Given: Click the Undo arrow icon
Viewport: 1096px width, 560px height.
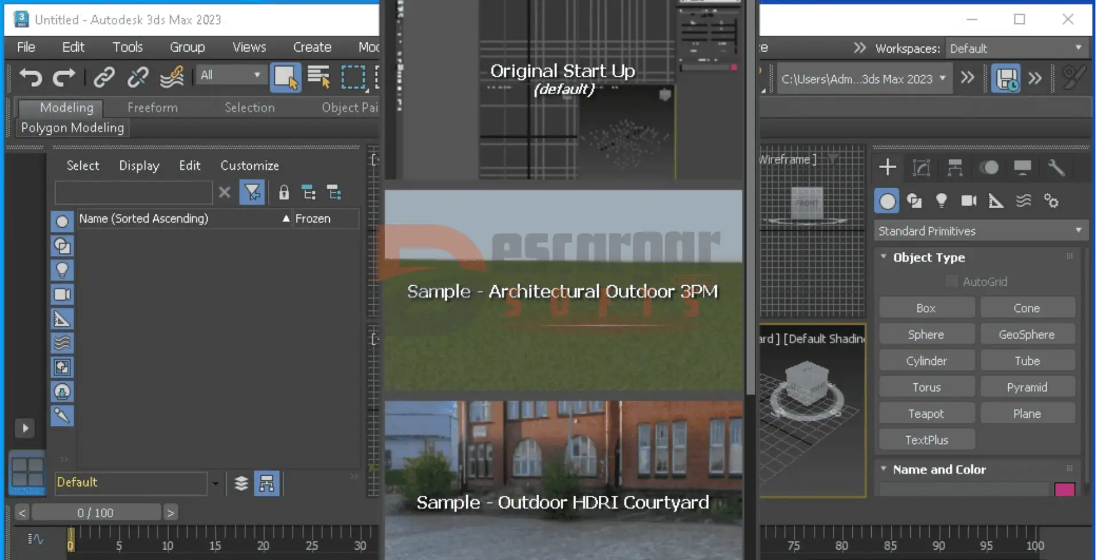Looking at the screenshot, I should pyautogui.click(x=30, y=76).
